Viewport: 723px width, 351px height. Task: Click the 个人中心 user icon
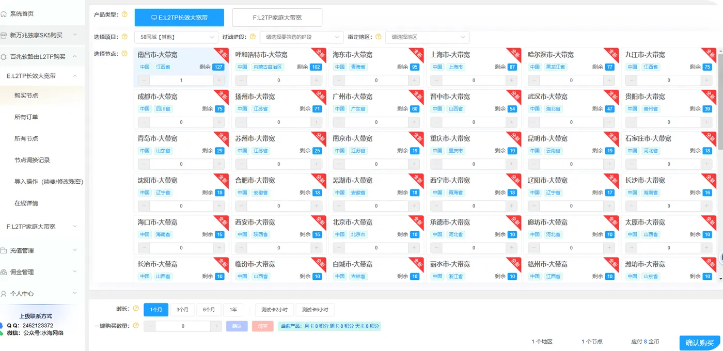click(x=5, y=294)
